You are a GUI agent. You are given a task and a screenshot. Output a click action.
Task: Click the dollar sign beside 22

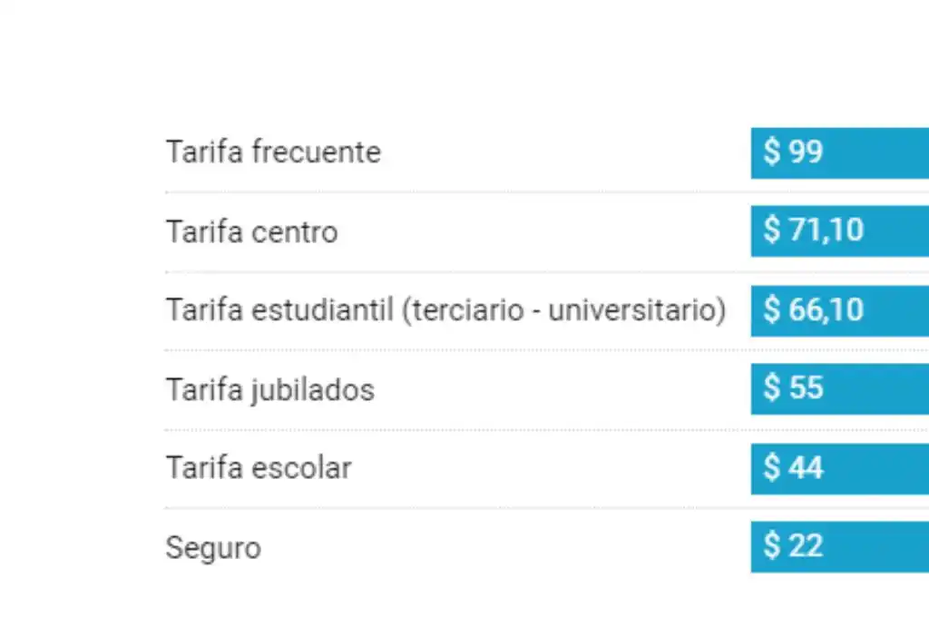(x=772, y=546)
